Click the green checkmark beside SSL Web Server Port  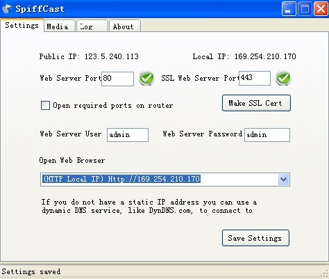[x=283, y=78]
